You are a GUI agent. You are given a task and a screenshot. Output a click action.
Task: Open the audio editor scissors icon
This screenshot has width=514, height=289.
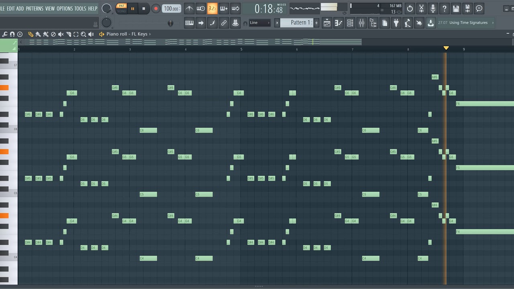click(x=421, y=8)
